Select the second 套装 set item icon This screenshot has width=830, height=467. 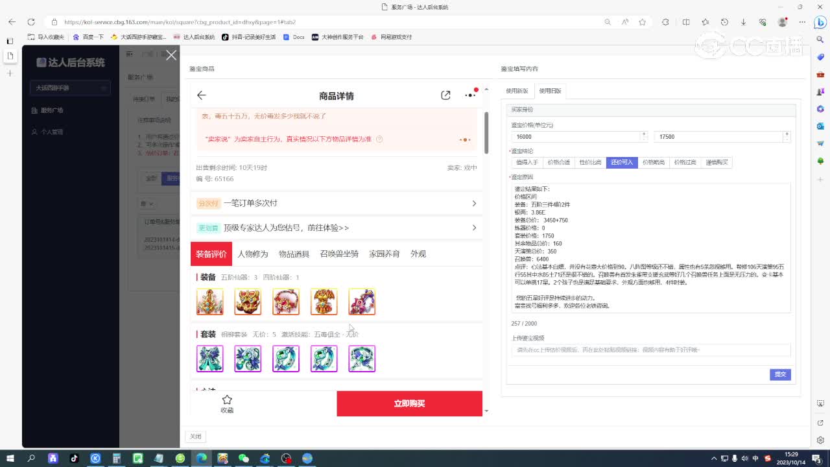point(248,359)
